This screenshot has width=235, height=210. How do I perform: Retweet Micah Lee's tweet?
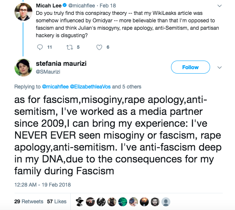coord(69,47)
